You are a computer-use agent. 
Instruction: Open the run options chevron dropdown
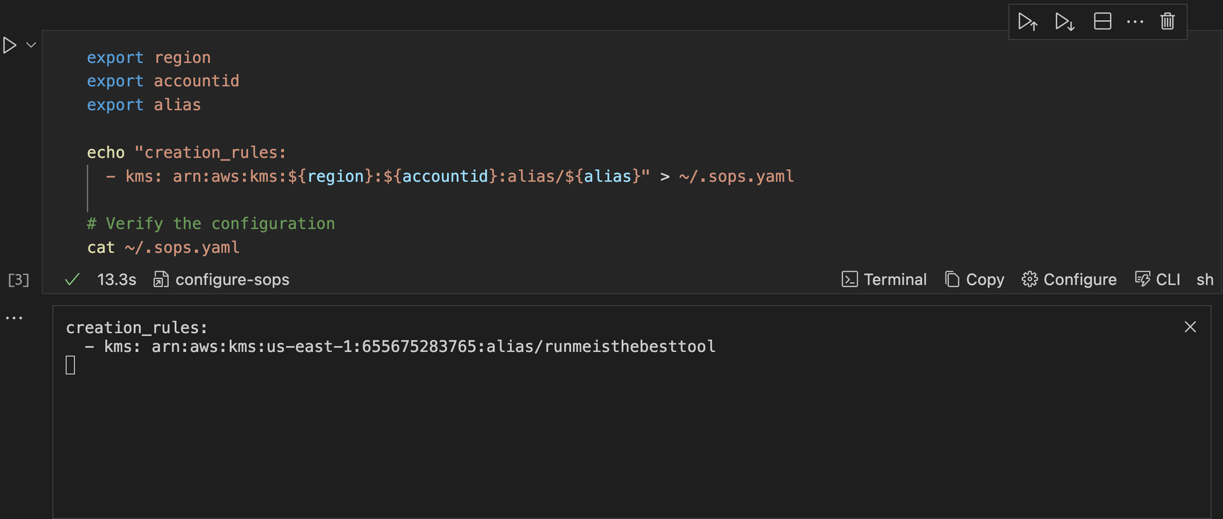tap(31, 45)
